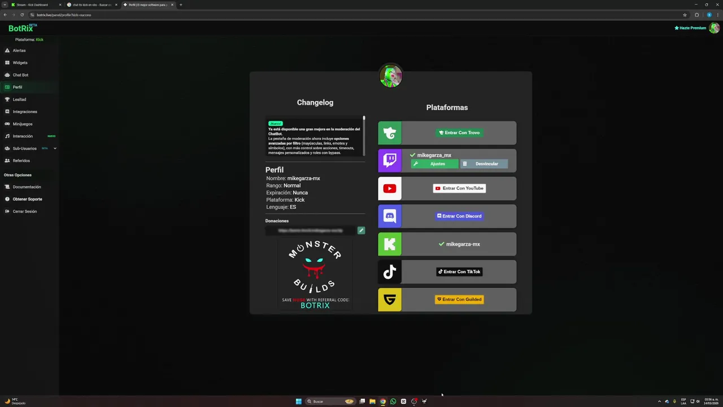This screenshot has height=407, width=723.
Task: Click the Entrar Con Trovo button
Action: click(x=459, y=133)
